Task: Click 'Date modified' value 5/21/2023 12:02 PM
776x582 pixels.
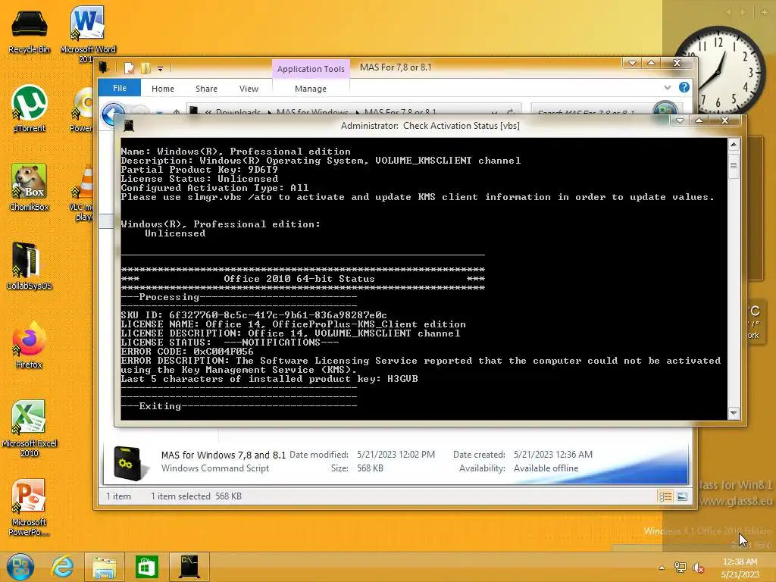Action: point(396,455)
